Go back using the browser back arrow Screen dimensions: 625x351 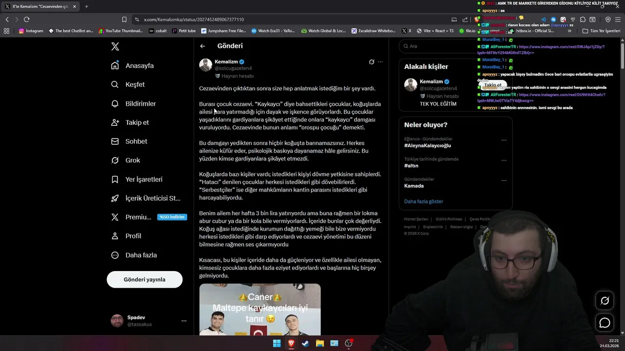7,19
